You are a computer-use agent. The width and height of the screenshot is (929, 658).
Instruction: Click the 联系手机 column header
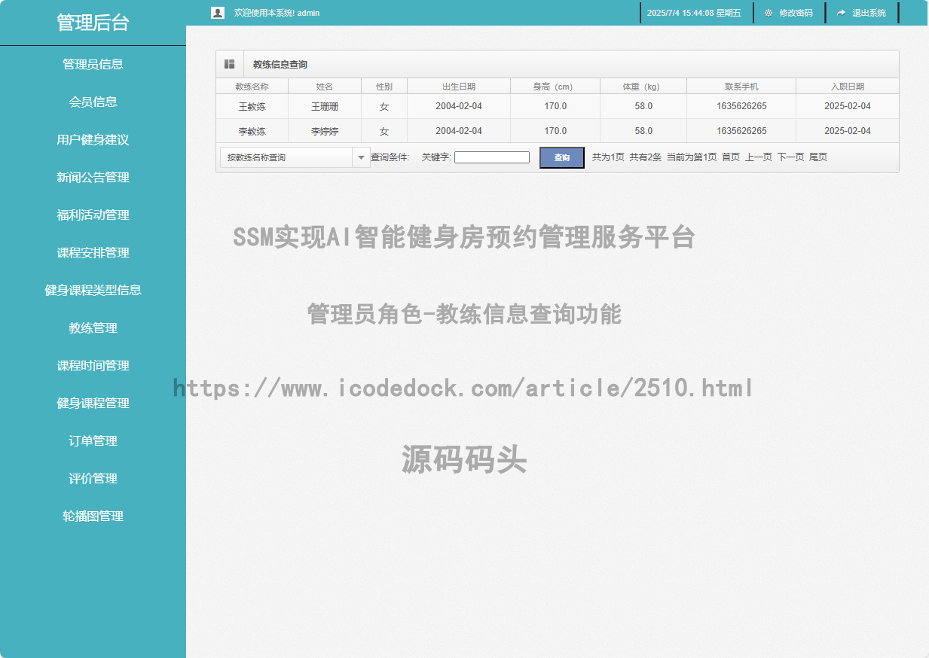741,87
